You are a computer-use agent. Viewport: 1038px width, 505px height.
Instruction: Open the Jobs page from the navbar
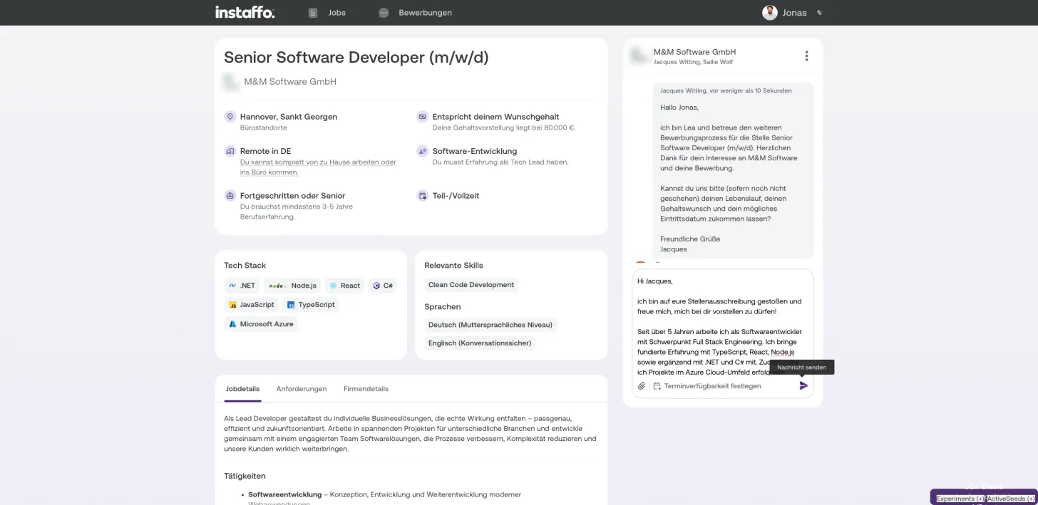[327, 13]
